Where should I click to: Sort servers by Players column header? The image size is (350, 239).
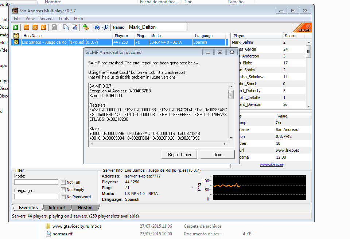pyautogui.click(x=124, y=36)
